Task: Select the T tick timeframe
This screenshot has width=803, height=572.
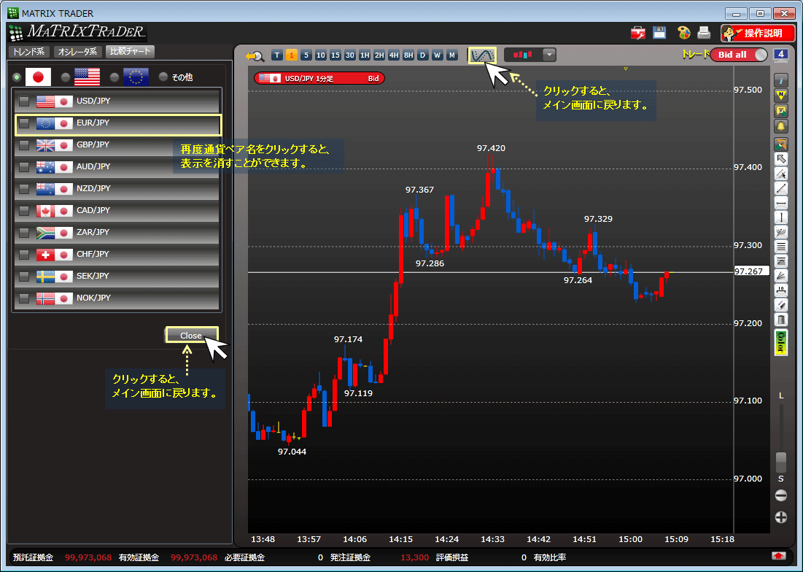Action: coord(277,55)
